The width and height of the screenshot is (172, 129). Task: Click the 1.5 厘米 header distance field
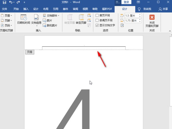132,15
